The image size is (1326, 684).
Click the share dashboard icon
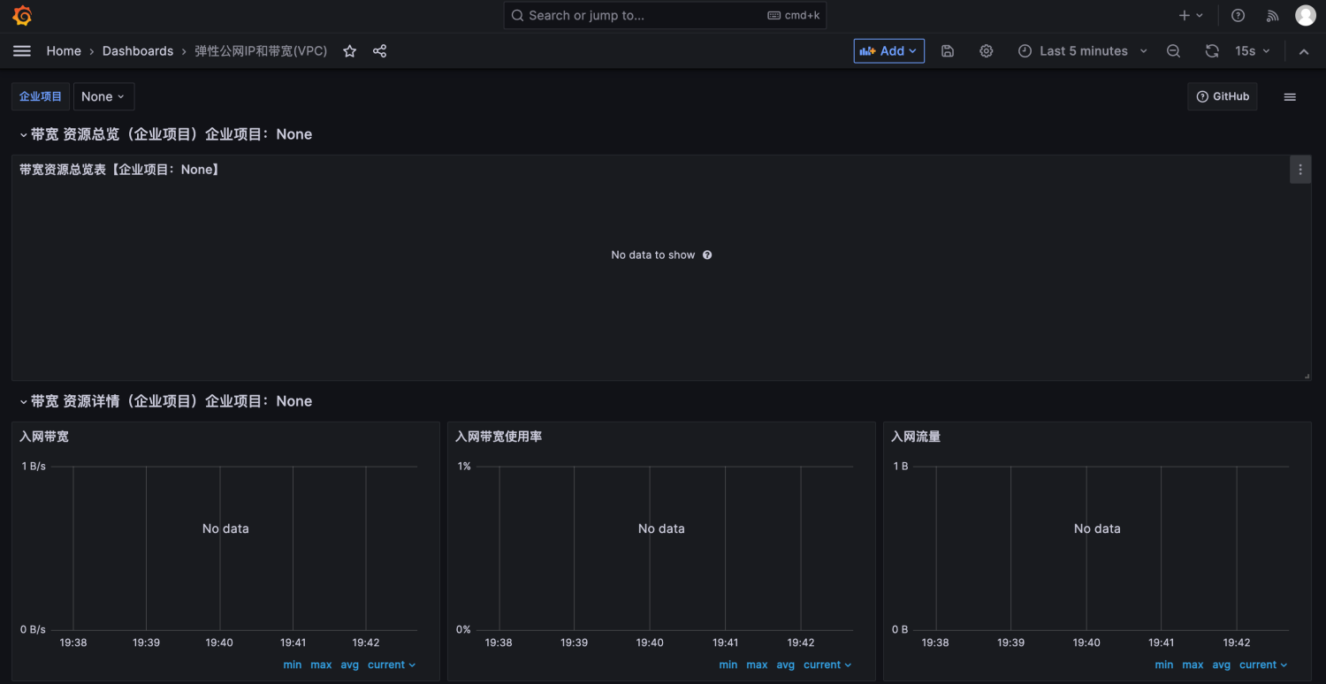[379, 51]
